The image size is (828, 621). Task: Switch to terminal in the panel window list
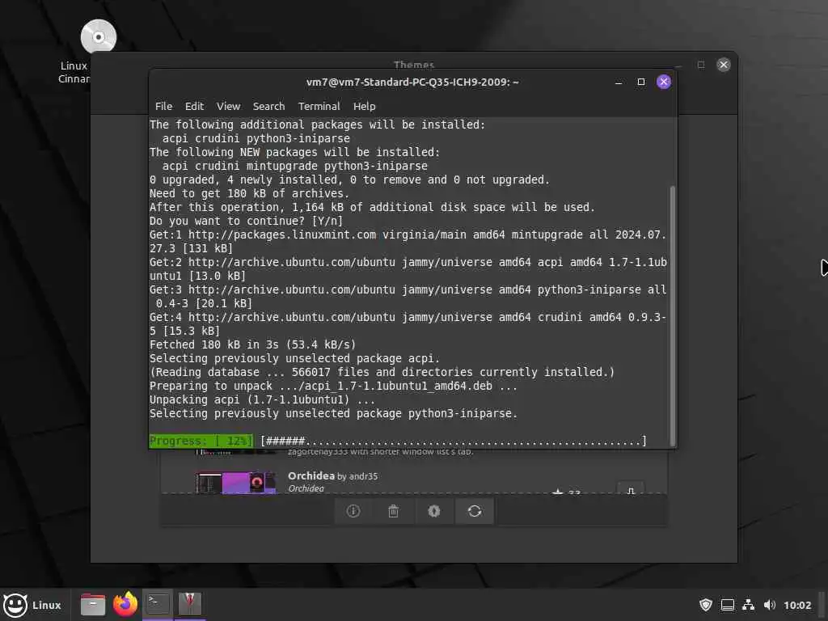(x=158, y=605)
